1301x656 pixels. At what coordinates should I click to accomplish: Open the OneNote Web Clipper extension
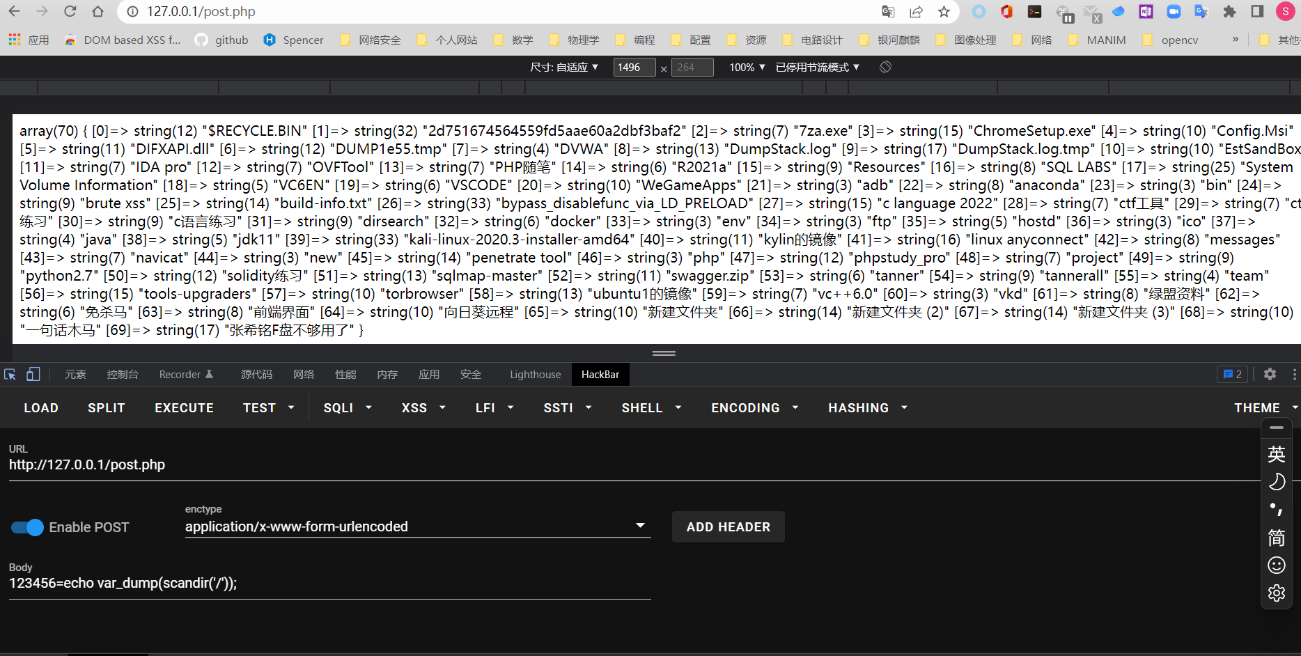click(x=1146, y=11)
